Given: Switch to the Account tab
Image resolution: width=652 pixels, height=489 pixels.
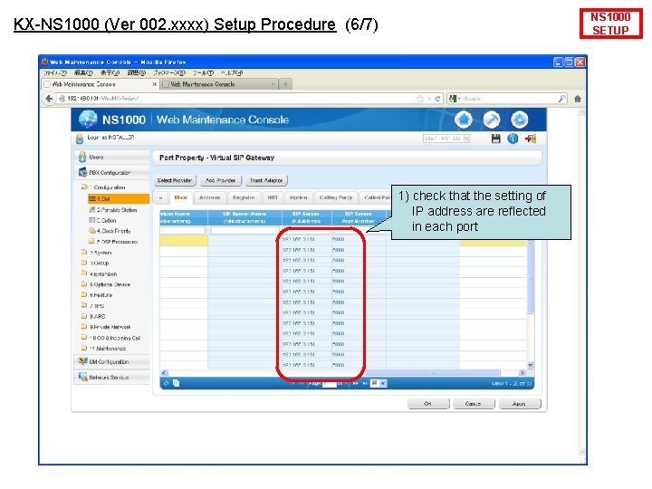Looking at the screenshot, I should (x=209, y=198).
